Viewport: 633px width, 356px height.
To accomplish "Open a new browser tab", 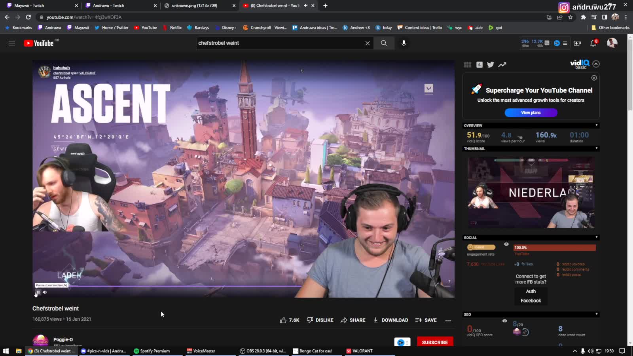I will click(x=325, y=6).
